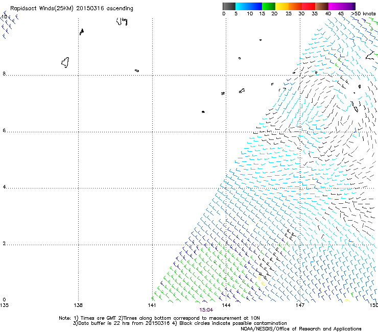Click the yellow 20-25 knots legend swatch
Image resolution: width=378 pixels, height=332 pixels.
pyautogui.click(x=282, y=6)
